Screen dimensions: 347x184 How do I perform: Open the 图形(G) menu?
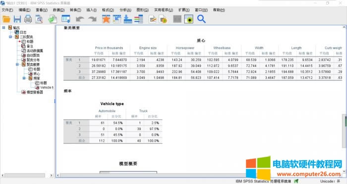[143, 10]
